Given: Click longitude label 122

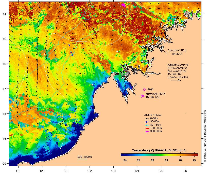Looking at the screenshot, I should [x=90, y=171].
